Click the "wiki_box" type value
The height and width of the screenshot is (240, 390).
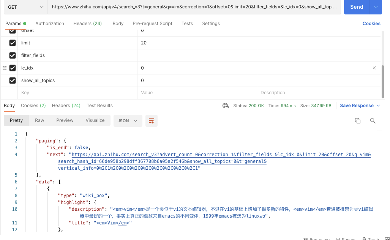pyautogui.click(x=93, y=196)
